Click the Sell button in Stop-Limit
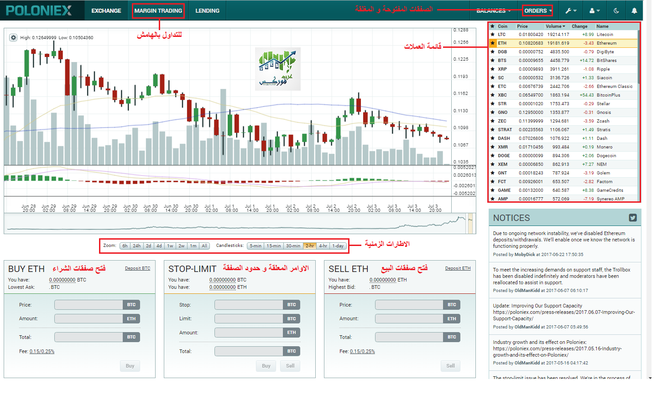The image size is (657, 410). (x=290, y=366)
